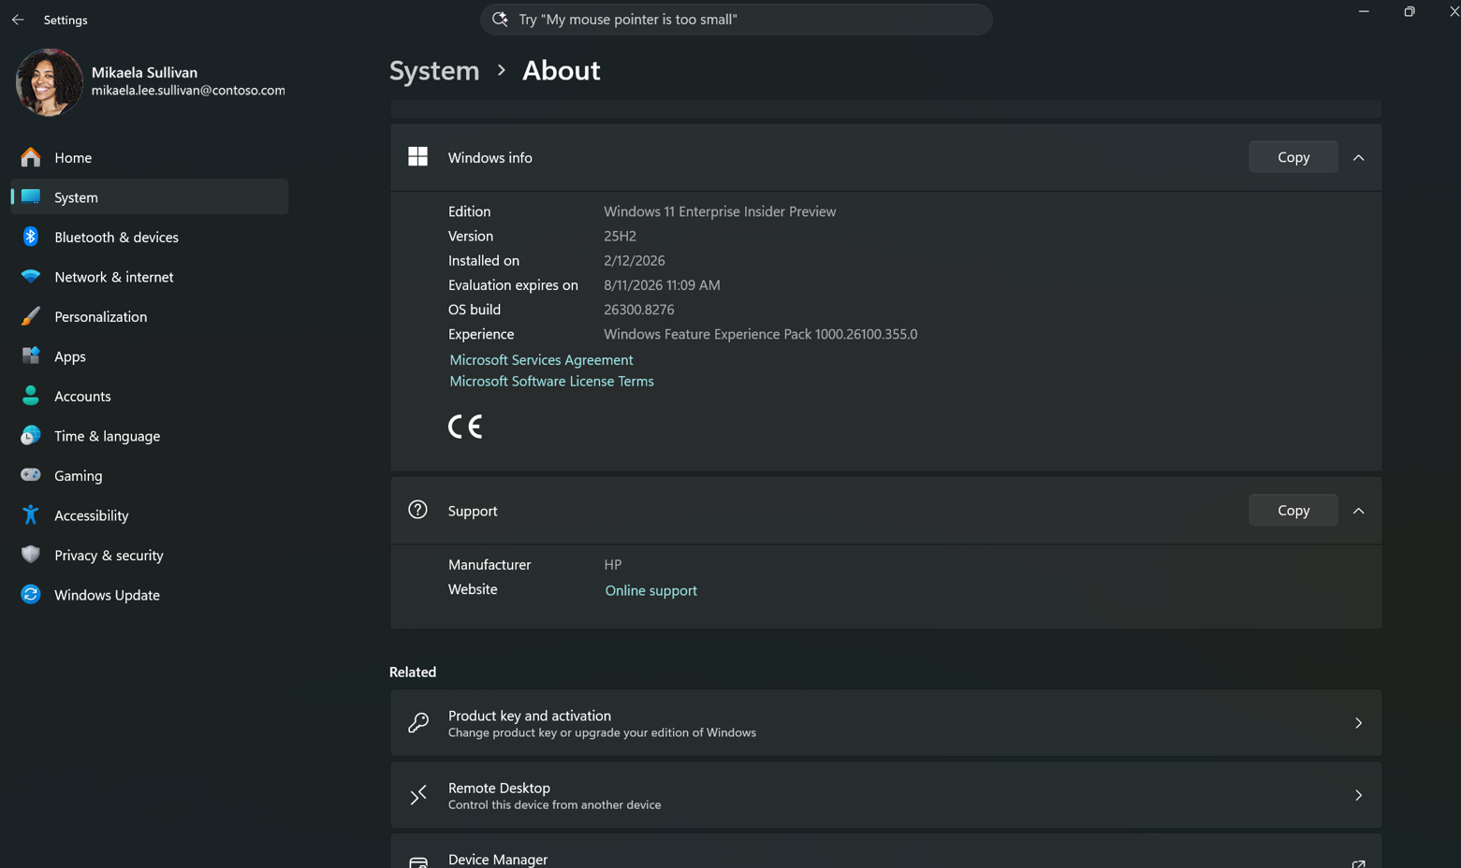This screenshot has width=1461, height=868.
Task: Click the evaluation expiry date 8/11/2026
Action: [662, 285]
